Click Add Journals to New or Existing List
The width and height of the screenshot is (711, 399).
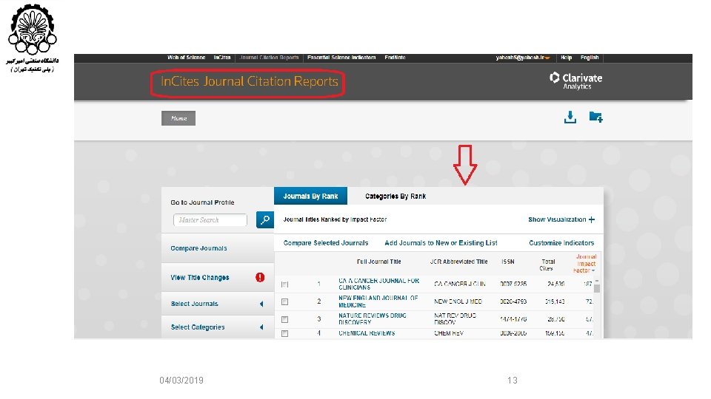(441, 243)
